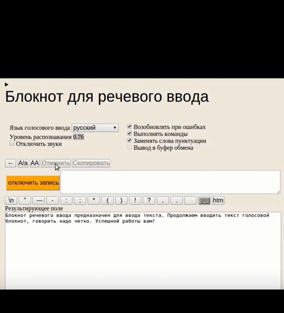Insert an asterisk character

pos(94,200)
